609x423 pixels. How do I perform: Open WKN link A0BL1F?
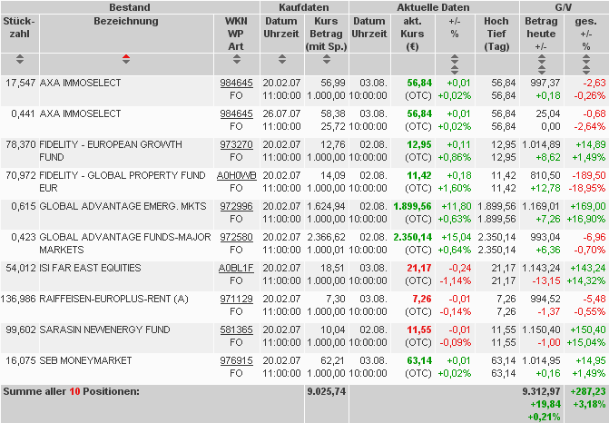click(236, 268)
